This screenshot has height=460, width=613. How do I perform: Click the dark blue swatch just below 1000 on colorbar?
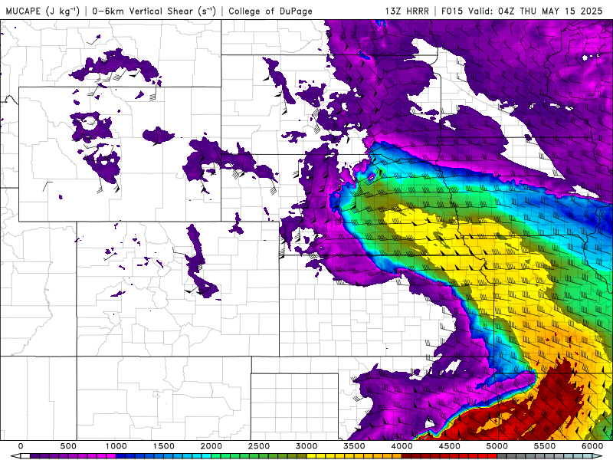[121, 456]
